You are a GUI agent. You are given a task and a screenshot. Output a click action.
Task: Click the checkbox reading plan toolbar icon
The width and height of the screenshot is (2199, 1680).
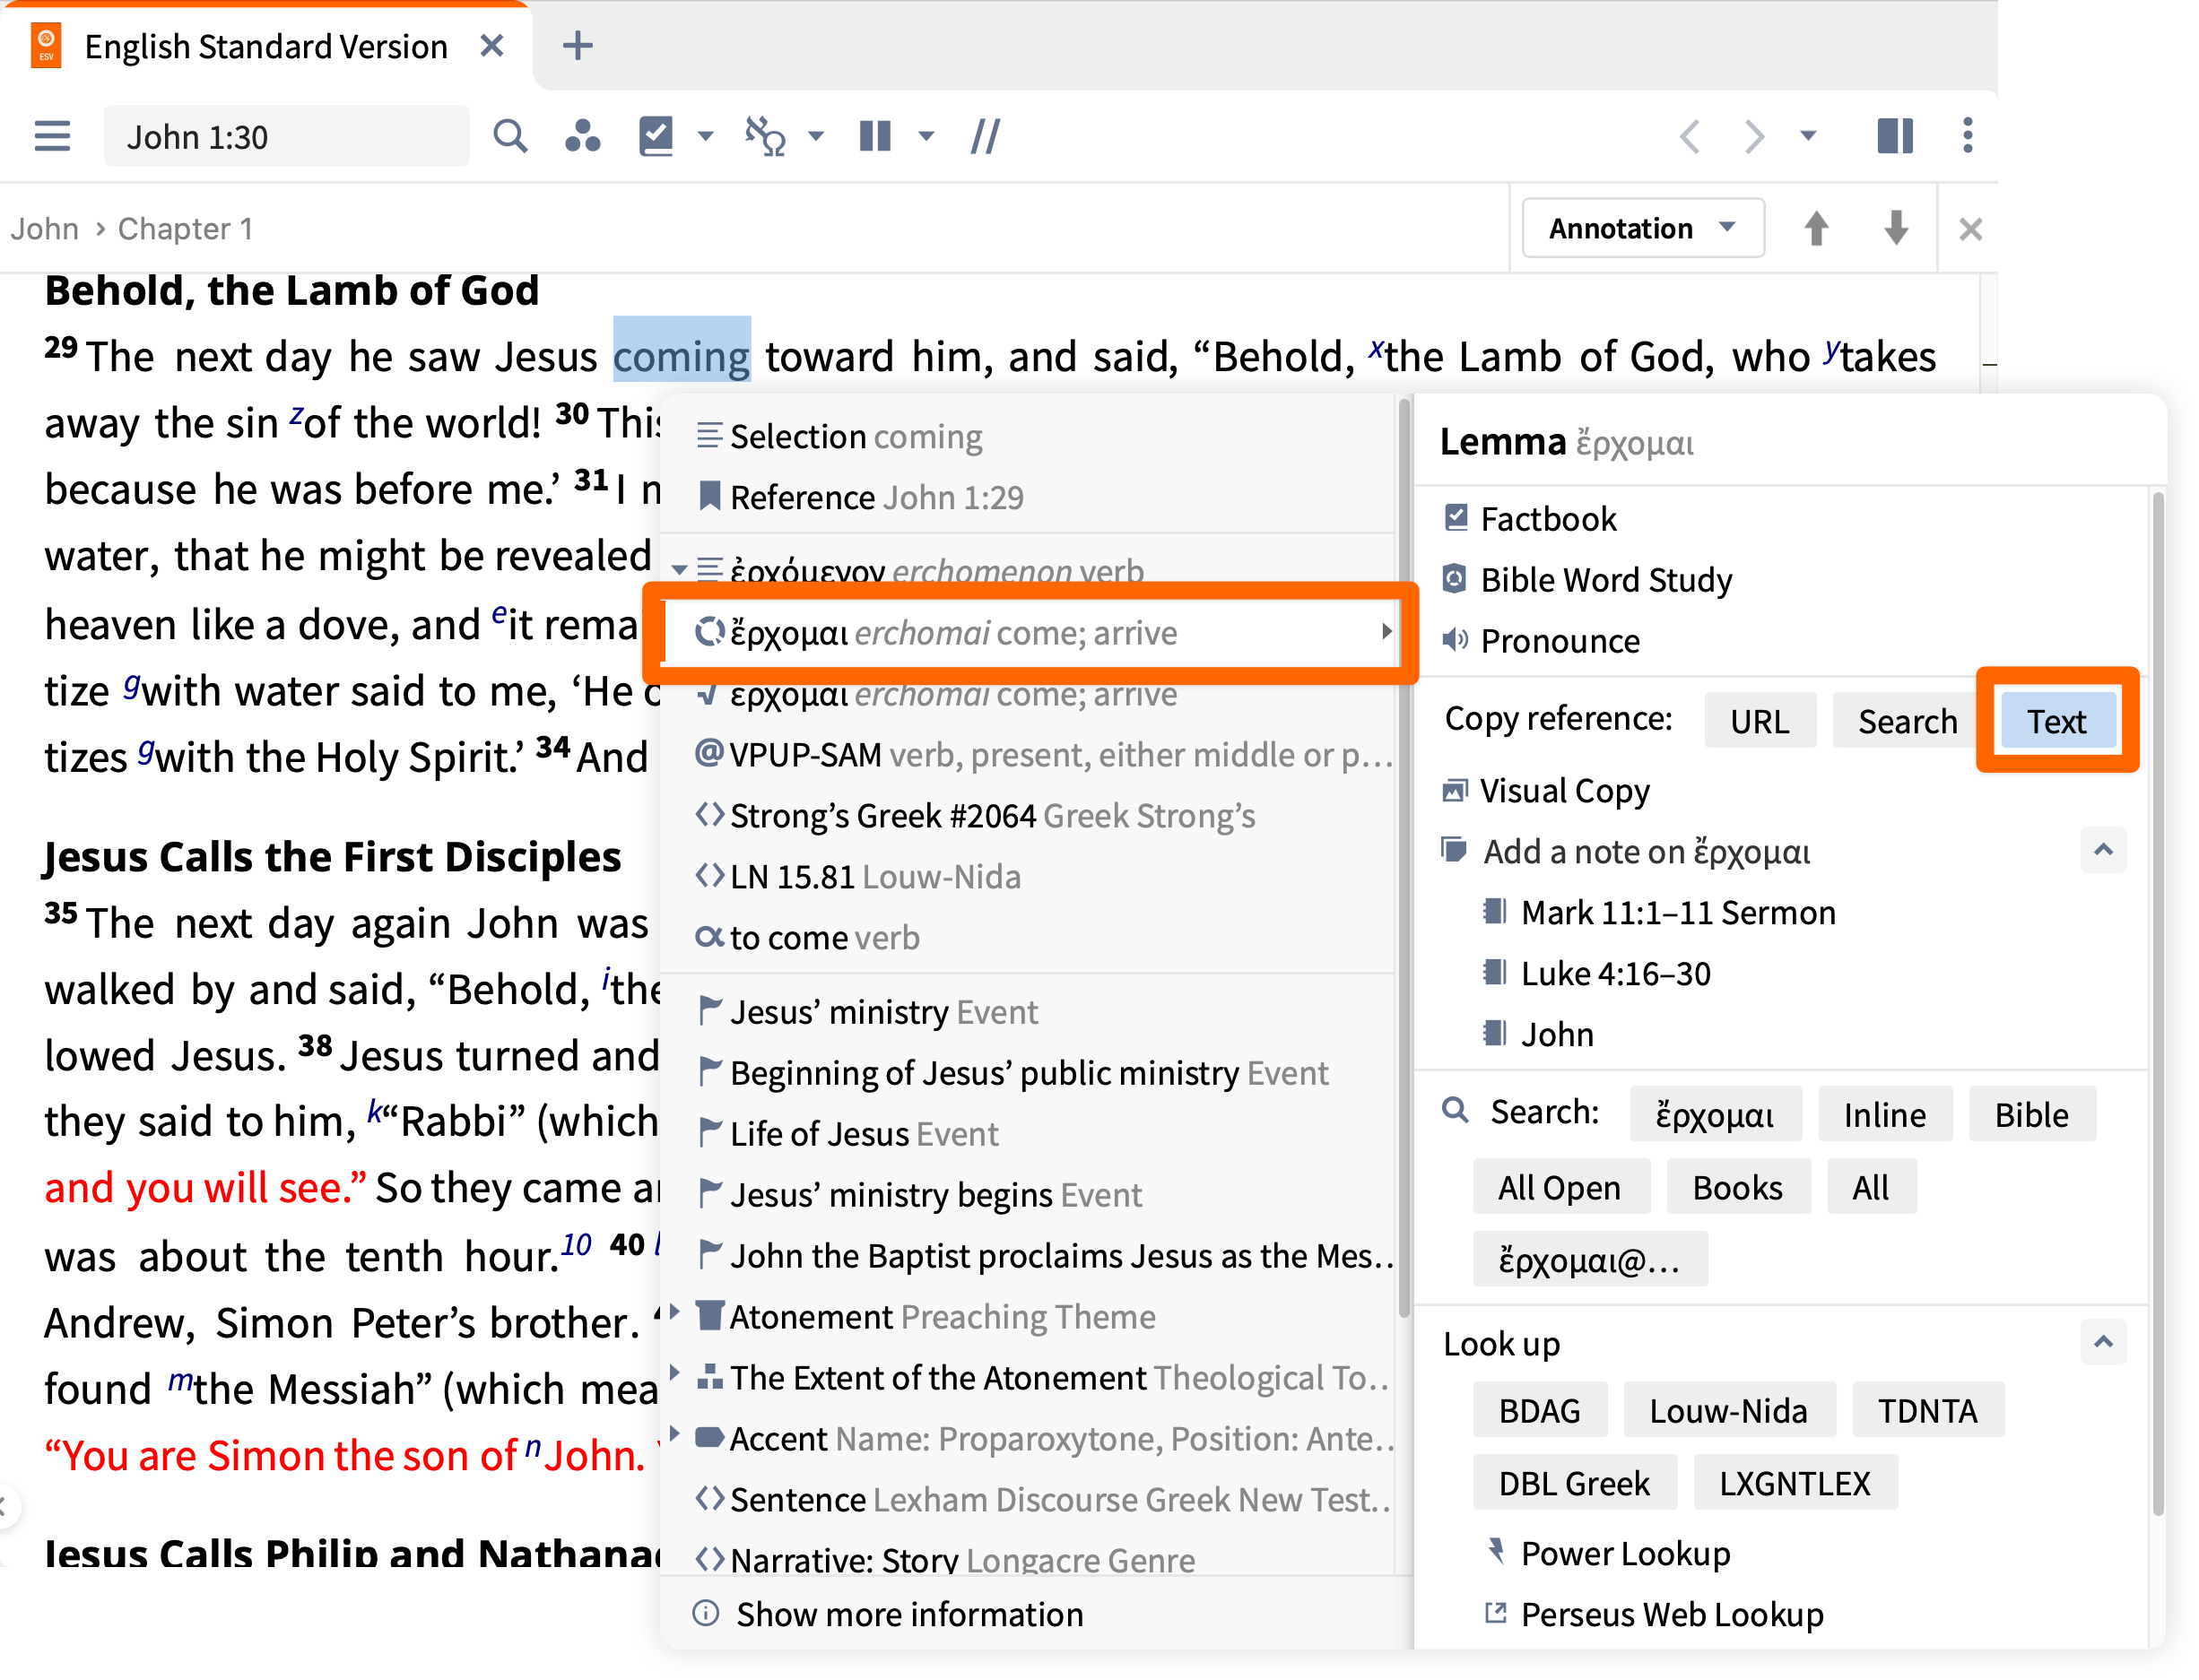point(656,136)
